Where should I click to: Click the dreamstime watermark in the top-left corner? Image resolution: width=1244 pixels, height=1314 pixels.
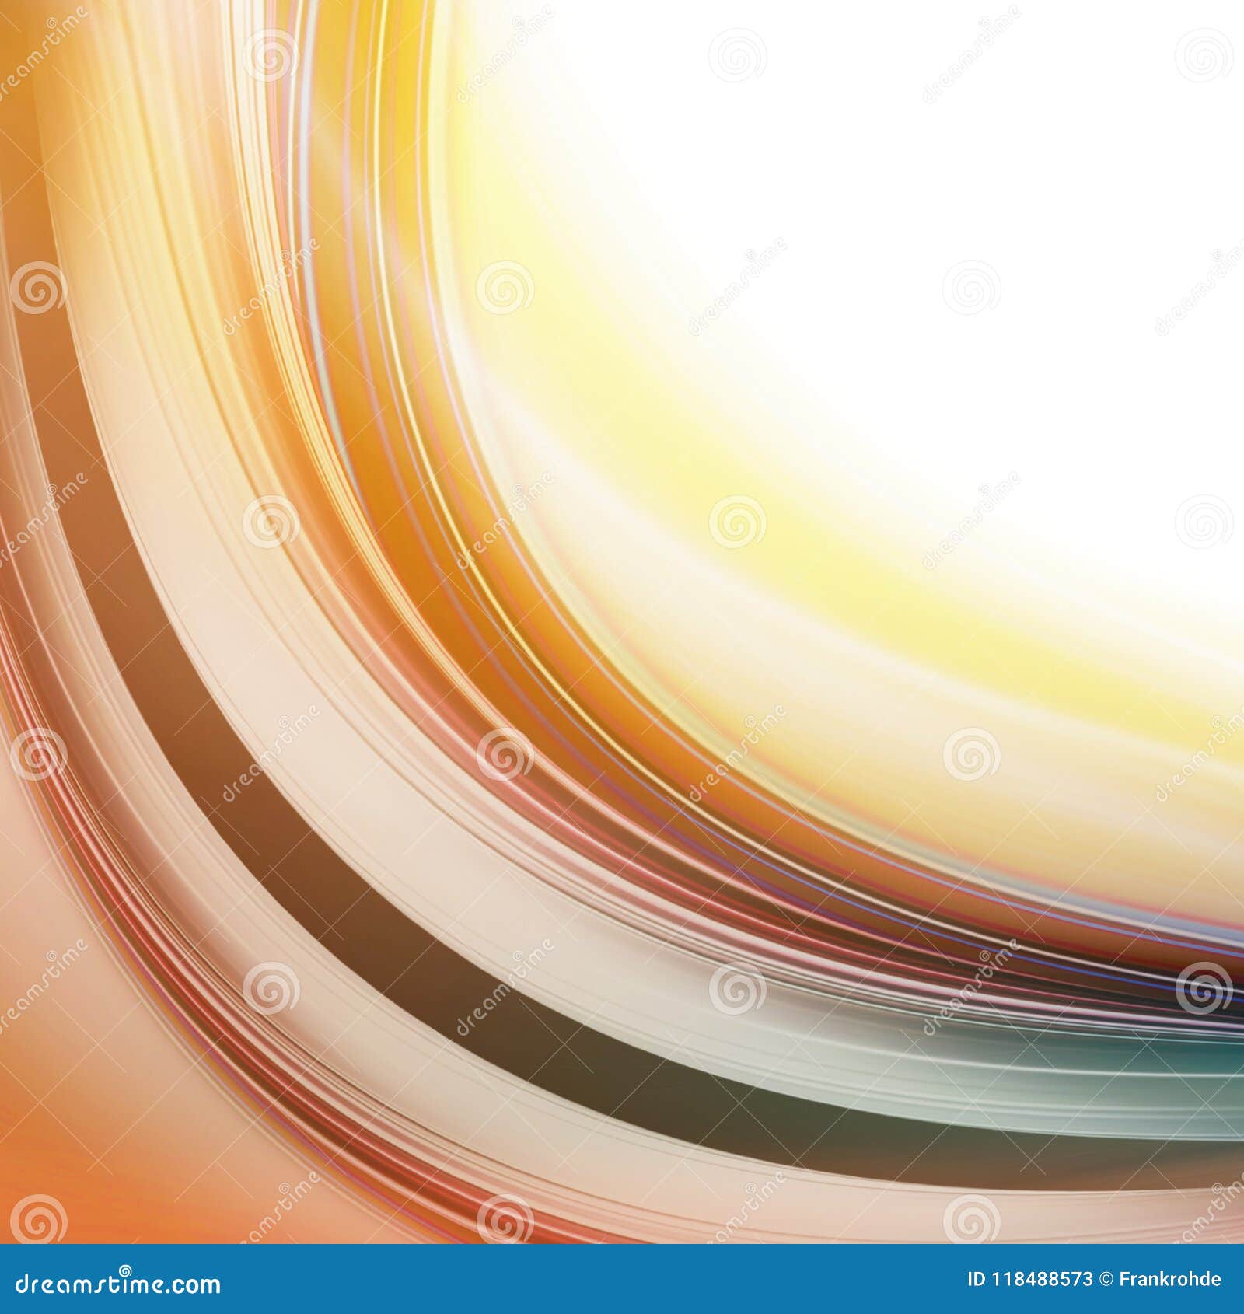tap(43, 54)
